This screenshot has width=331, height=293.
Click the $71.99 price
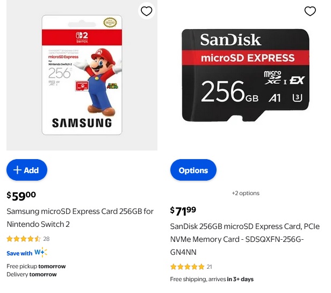(x=183, y=211)
